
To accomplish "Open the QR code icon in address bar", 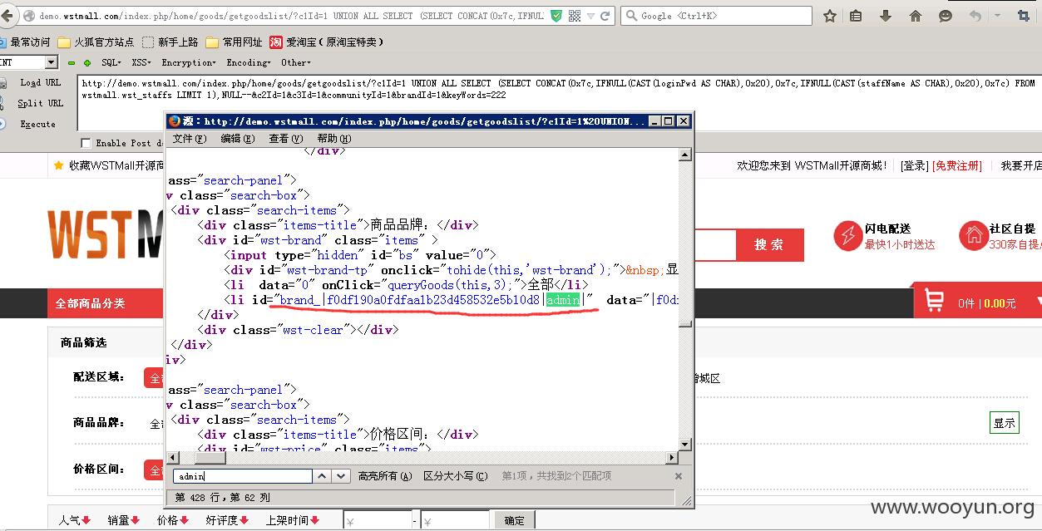I will [x=575, y=16].
